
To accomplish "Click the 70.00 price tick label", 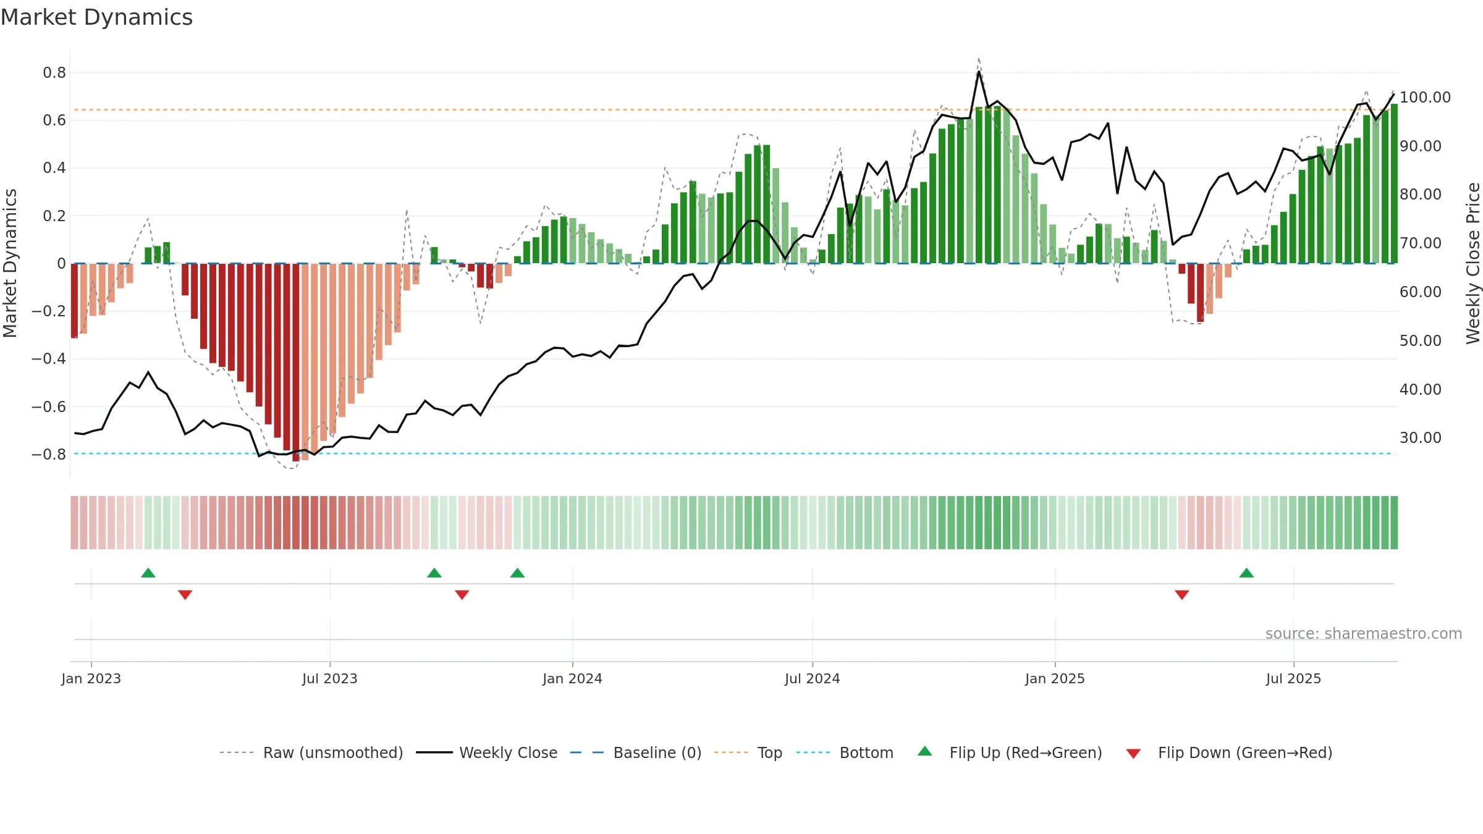I will pyautogui.click(x=1421, y=243).
